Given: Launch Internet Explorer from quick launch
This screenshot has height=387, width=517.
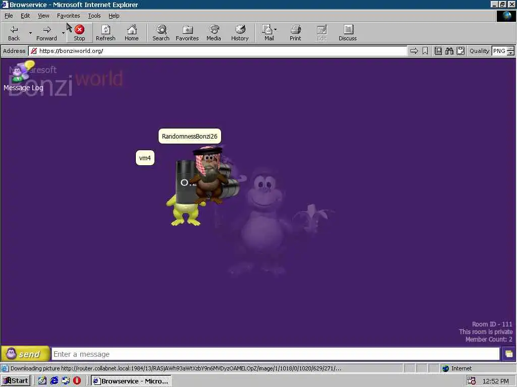Looking at the screenshot, I should tap(54, 381).
